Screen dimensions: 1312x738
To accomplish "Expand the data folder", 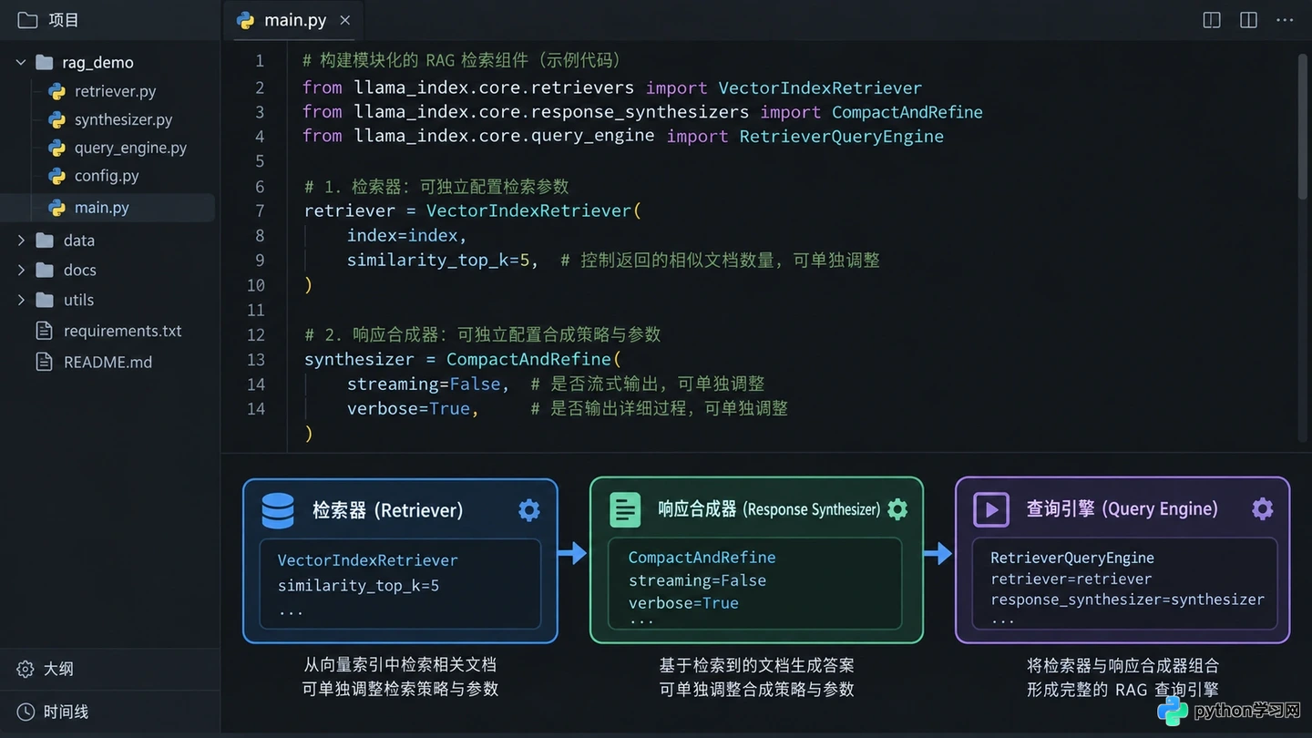I will [x=21, y=241].
